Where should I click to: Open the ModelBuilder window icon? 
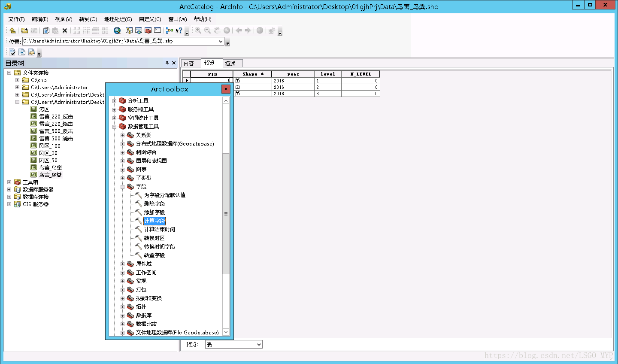(170, 30)
